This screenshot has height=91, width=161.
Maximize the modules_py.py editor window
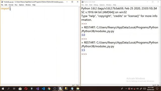click(72, 2)
